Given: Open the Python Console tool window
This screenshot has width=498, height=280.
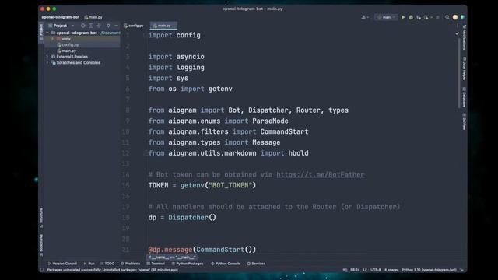Looking at the screenshot, I should point(226,264).
